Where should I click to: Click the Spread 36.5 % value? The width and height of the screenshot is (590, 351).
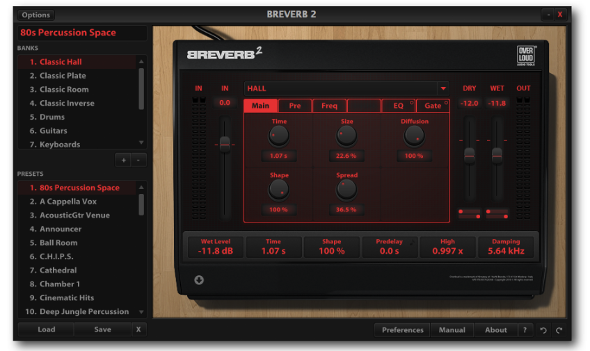tap(346, 209)
